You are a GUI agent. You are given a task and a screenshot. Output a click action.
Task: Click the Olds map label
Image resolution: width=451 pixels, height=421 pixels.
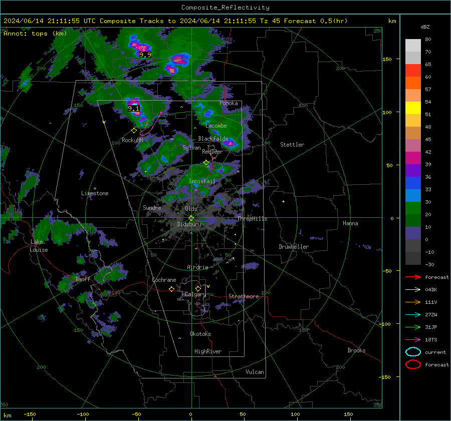pos(191,208)
